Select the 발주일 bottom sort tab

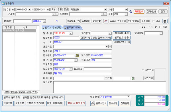coord(14,92)
